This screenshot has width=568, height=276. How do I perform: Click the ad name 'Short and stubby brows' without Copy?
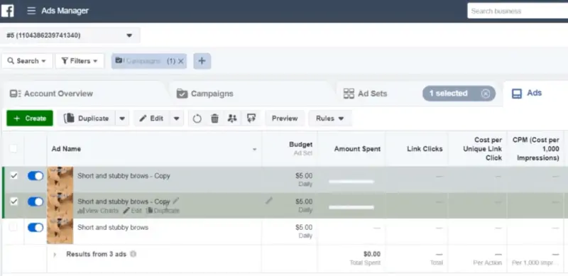[113, 228]
